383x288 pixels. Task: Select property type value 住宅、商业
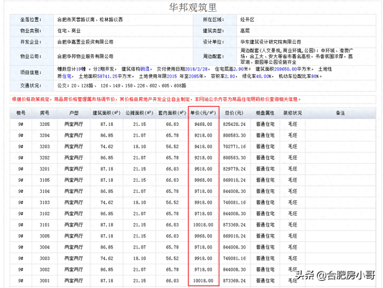pyautogui.click(x=69, y=31)
